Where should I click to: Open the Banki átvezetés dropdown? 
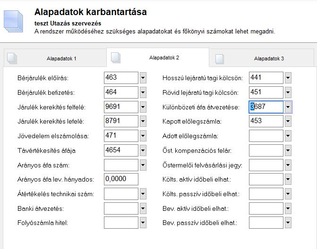tap(143, 208)
